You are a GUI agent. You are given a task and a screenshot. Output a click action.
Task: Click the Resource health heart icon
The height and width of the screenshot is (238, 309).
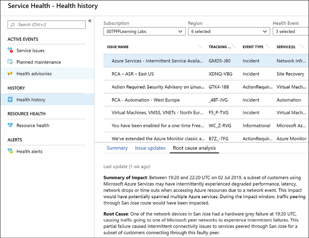(x=10, y=125)
